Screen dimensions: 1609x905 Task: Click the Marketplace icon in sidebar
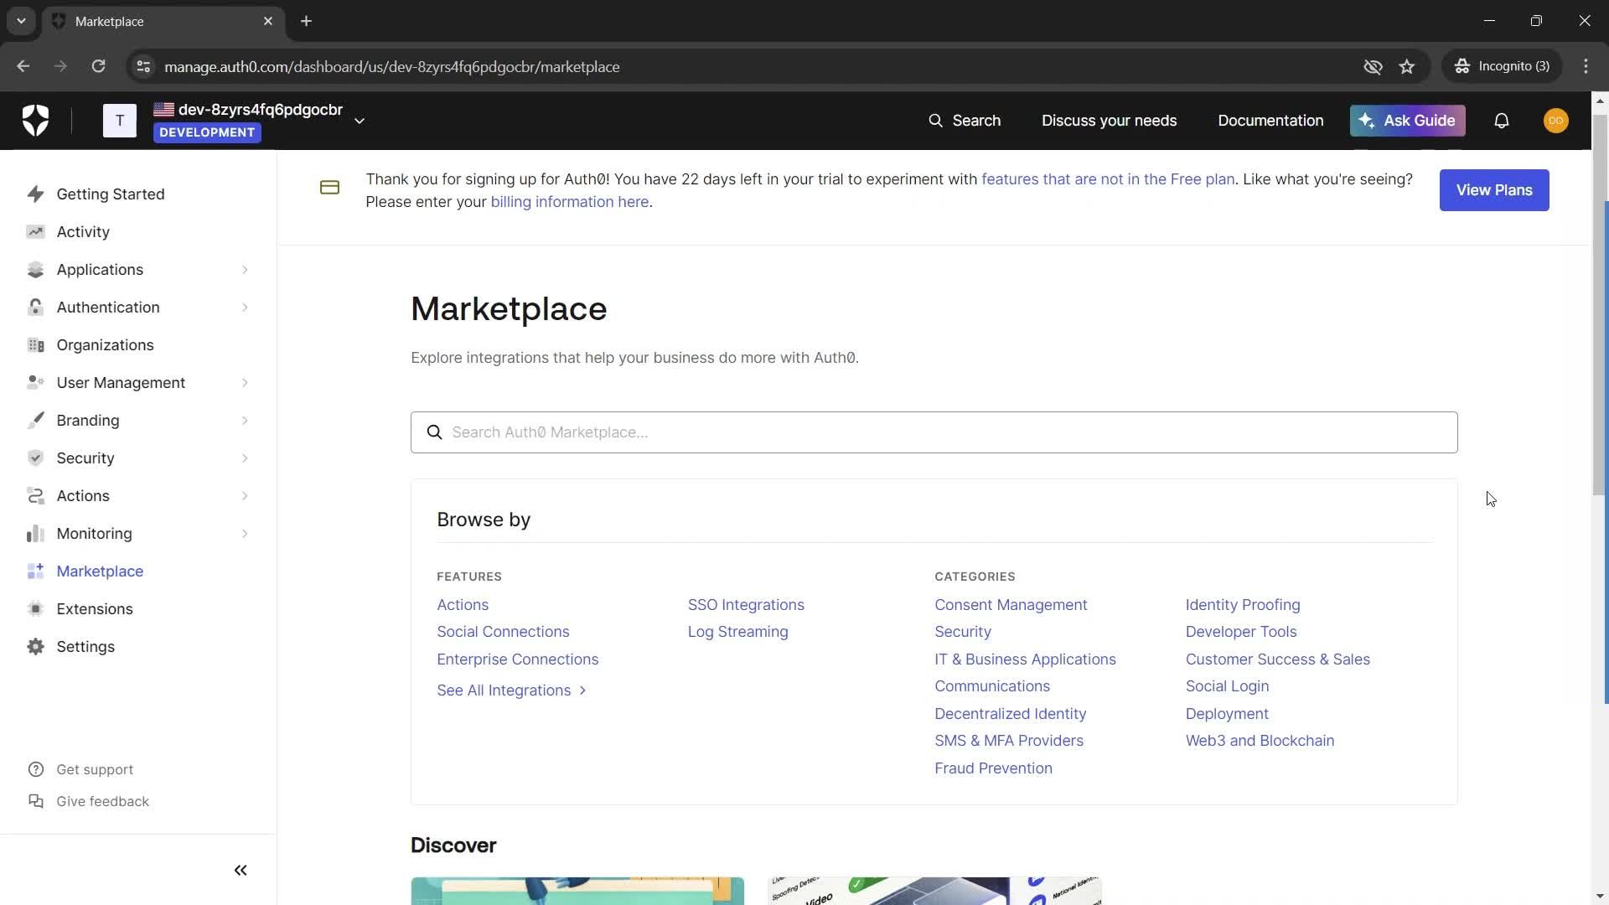(35, 571)
